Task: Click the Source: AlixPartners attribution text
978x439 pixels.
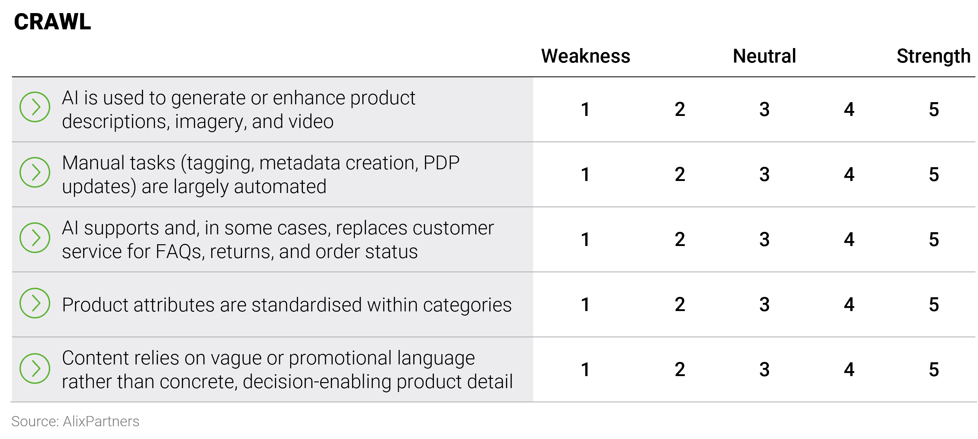Action: 75,421
